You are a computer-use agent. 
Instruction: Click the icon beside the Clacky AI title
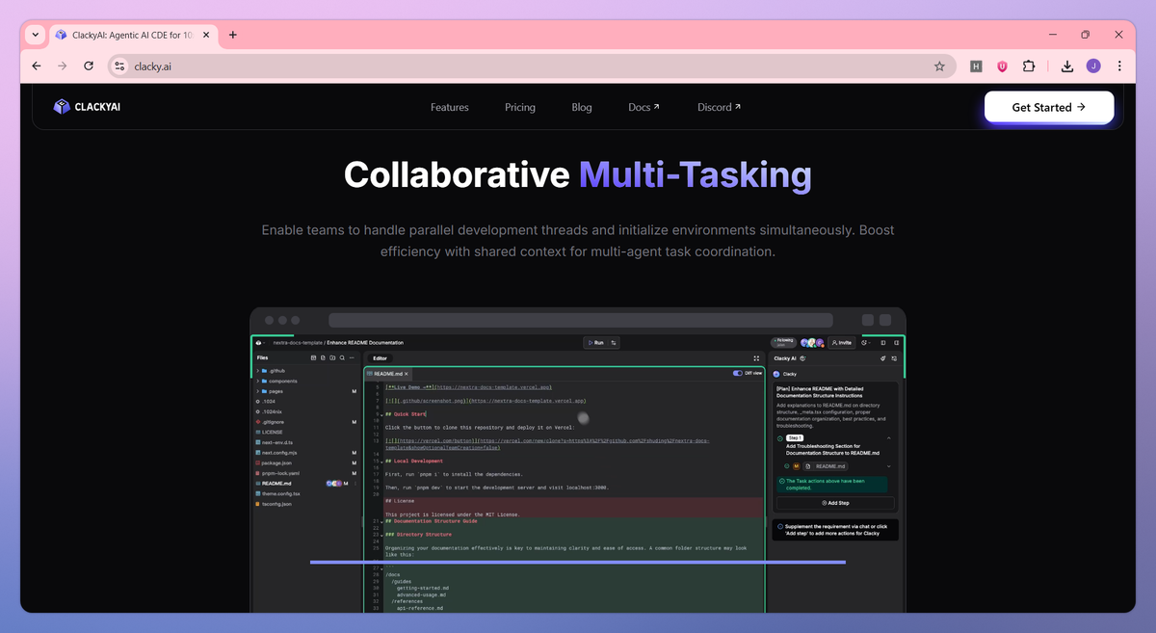click(x=802, y=358)
